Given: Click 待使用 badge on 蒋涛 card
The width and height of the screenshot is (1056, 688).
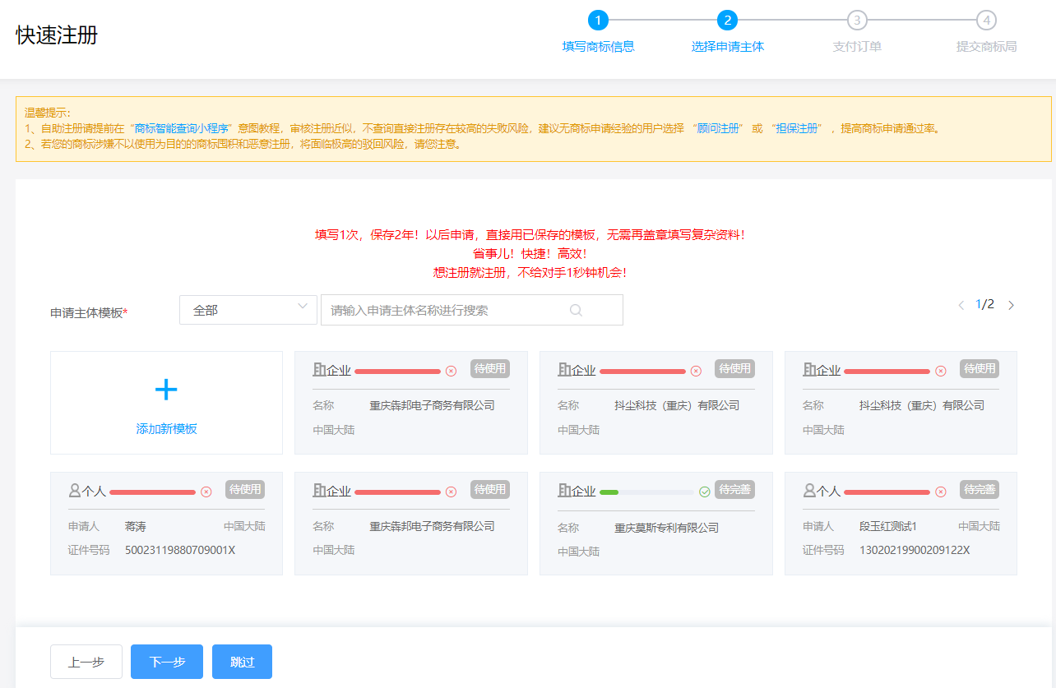Looking at the screenshot, I should [245, 489].
